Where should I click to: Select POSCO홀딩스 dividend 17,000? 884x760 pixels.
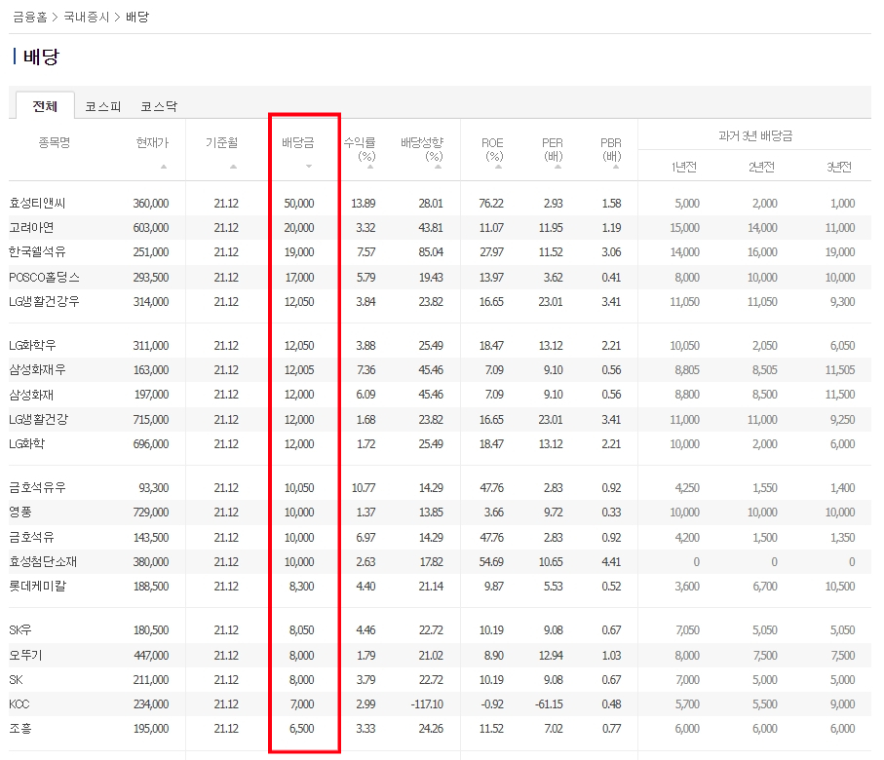(299, 278)
